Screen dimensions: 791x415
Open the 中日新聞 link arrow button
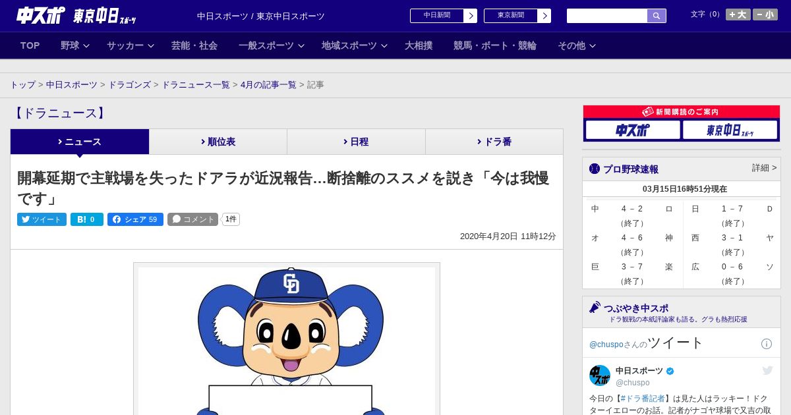pos(470,16)
